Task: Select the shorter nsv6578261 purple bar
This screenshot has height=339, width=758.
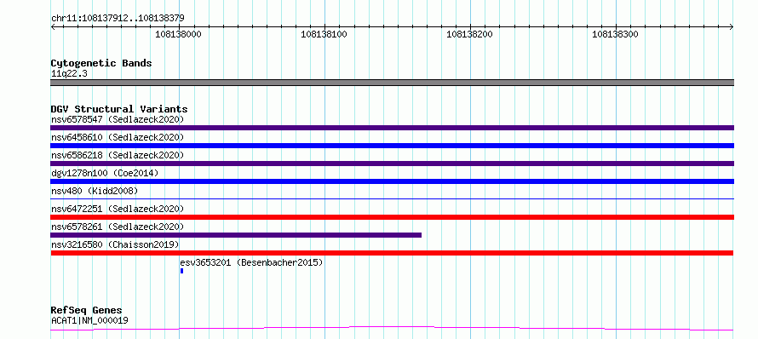Action: [x=236, y=235]
